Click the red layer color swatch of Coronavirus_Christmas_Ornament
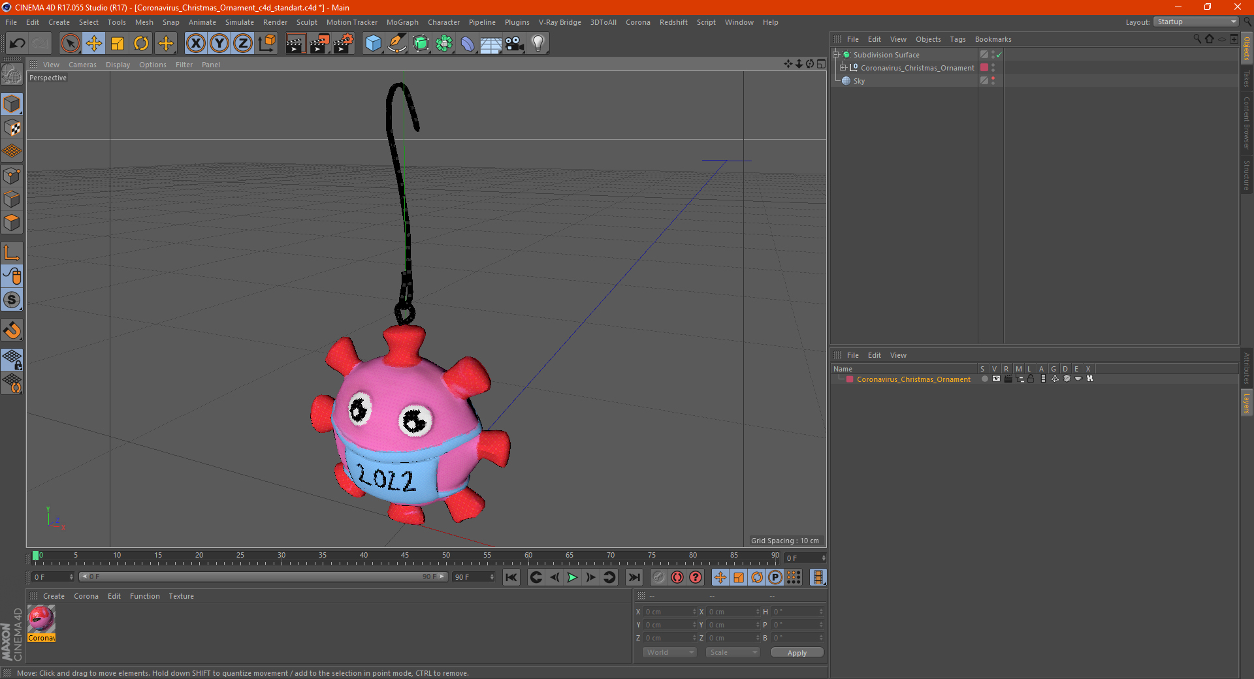Image resolution: width=1254 pixels, height=679 pixels. [984, 67]
